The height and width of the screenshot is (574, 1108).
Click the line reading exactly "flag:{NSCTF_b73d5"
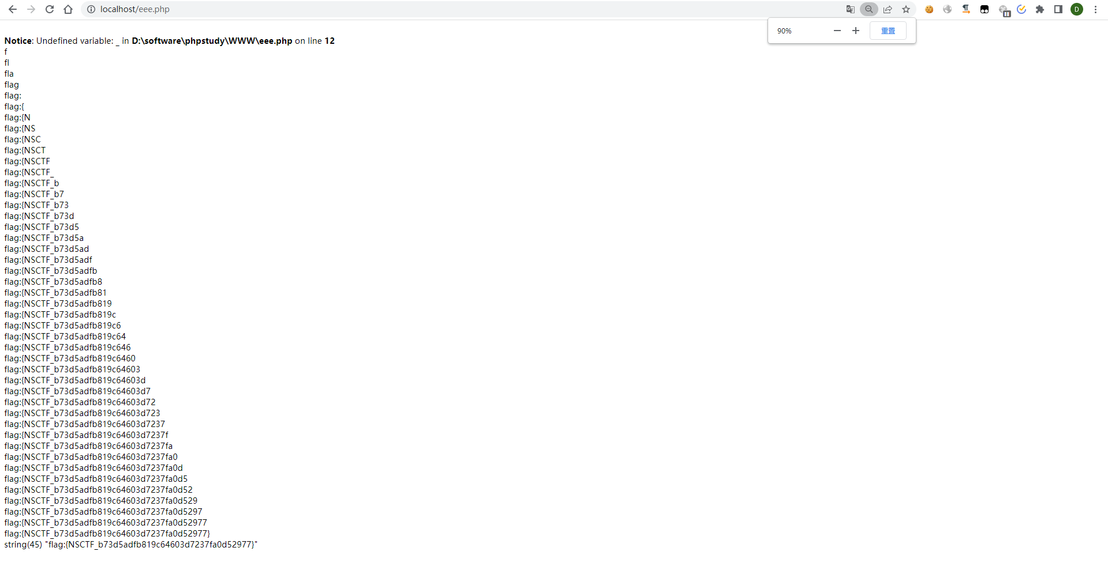pos(42,227)
